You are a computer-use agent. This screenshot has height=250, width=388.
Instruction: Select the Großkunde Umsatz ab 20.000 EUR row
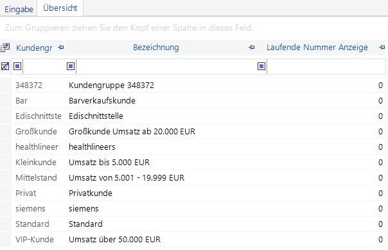[198, 132]
